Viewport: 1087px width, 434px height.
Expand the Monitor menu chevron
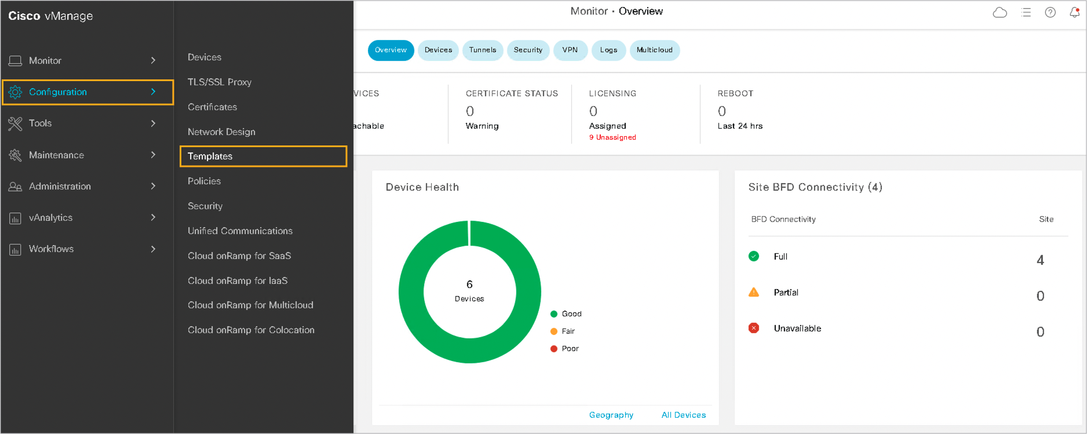153,60
